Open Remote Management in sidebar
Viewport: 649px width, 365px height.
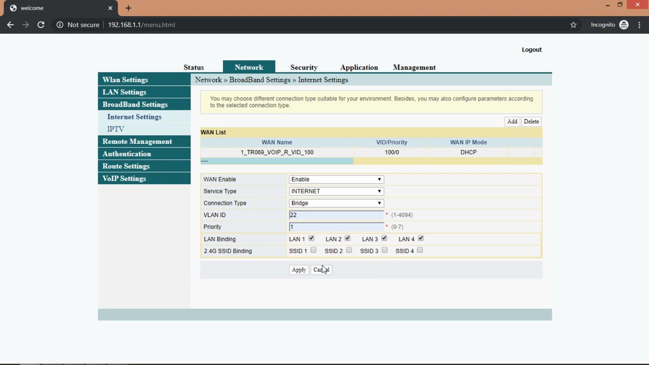point(144,141)
